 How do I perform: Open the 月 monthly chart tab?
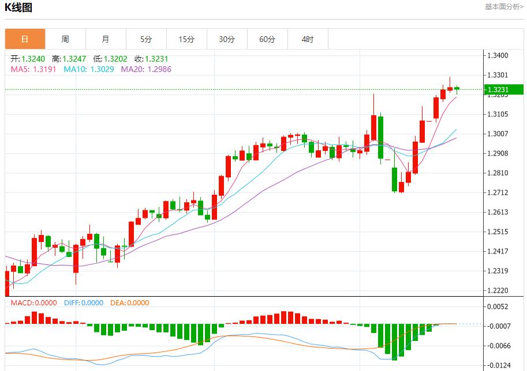click(x=106, y=39)
